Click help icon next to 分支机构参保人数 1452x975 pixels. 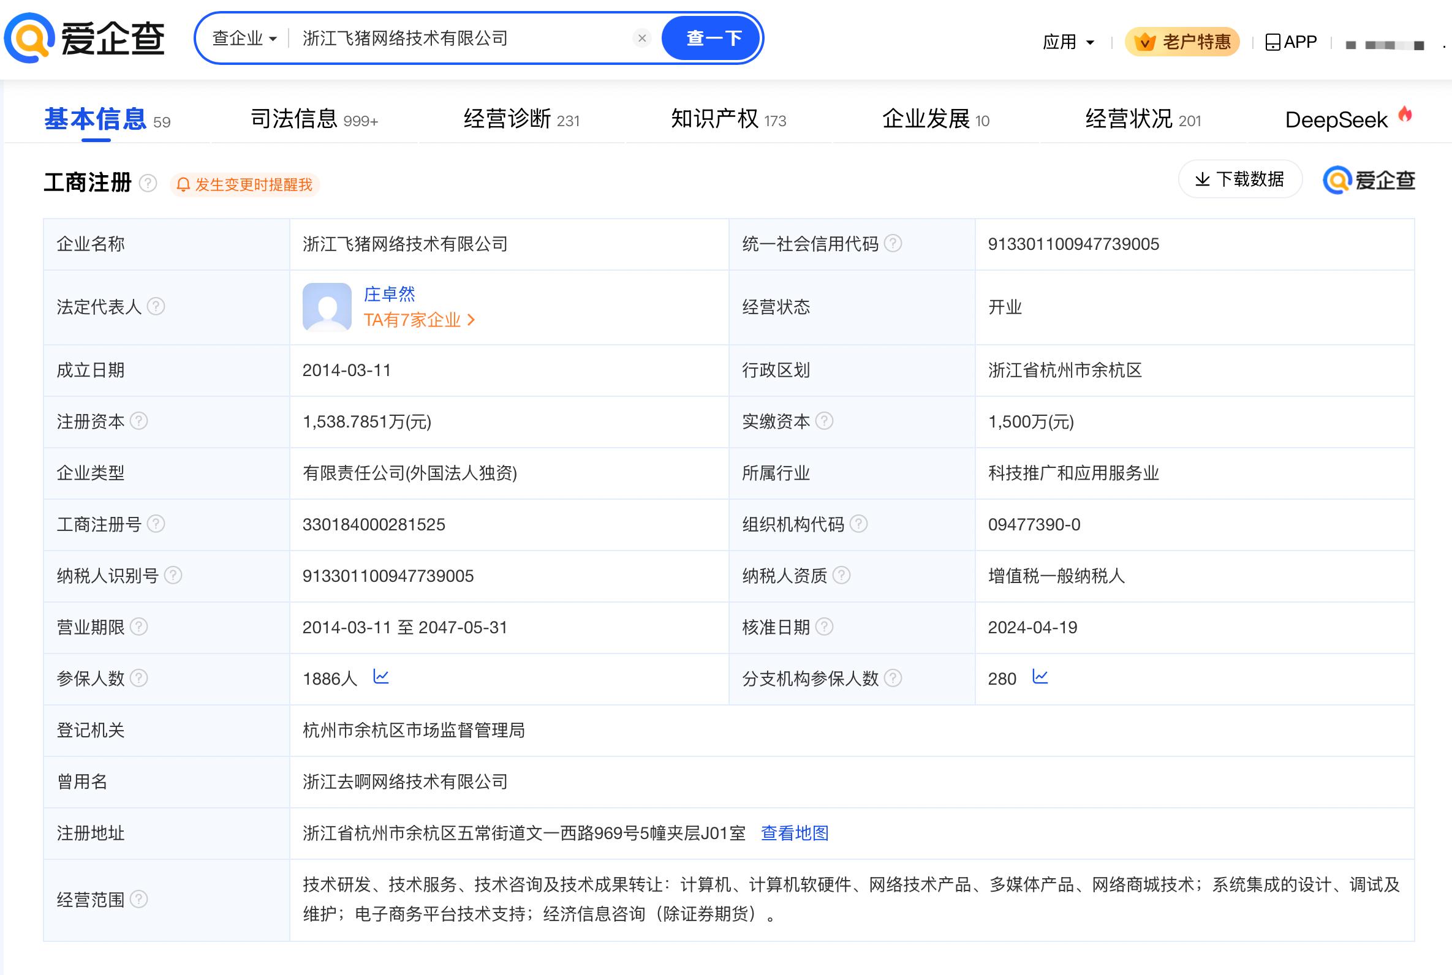click(x=893, y=678)
